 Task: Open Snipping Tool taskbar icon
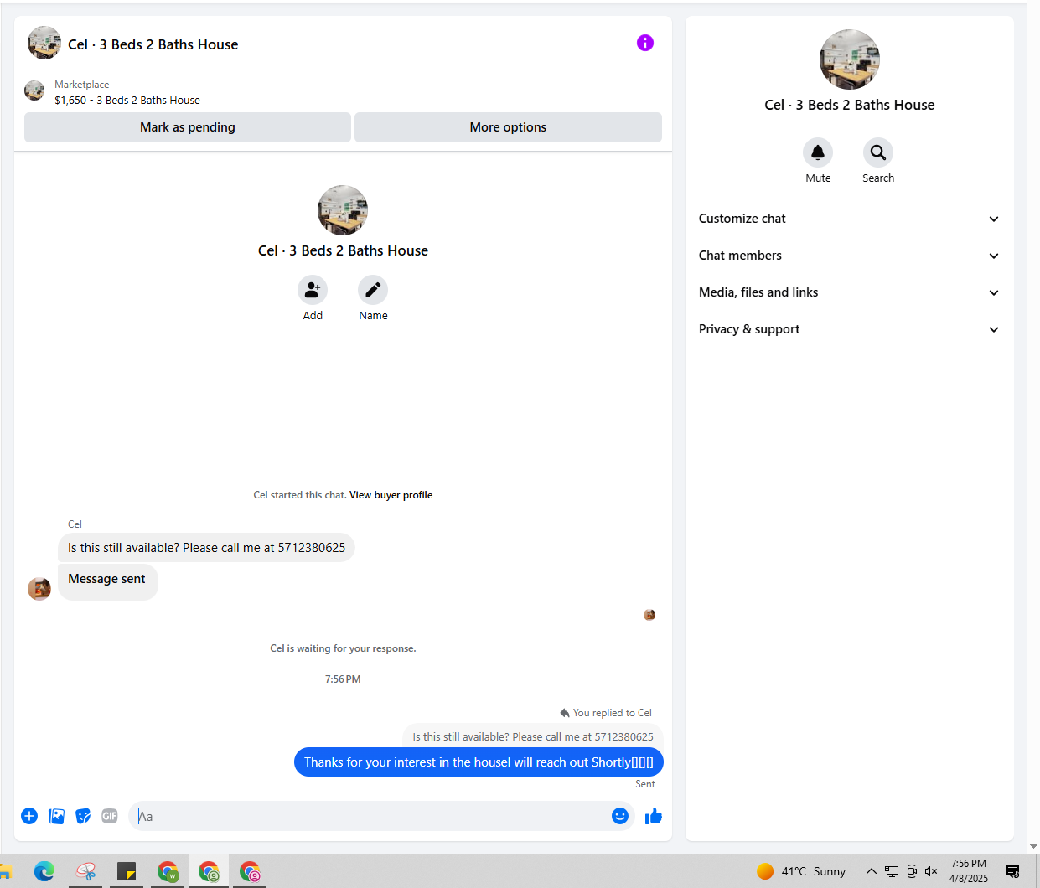pyautogui.click(x=85, y=871)
